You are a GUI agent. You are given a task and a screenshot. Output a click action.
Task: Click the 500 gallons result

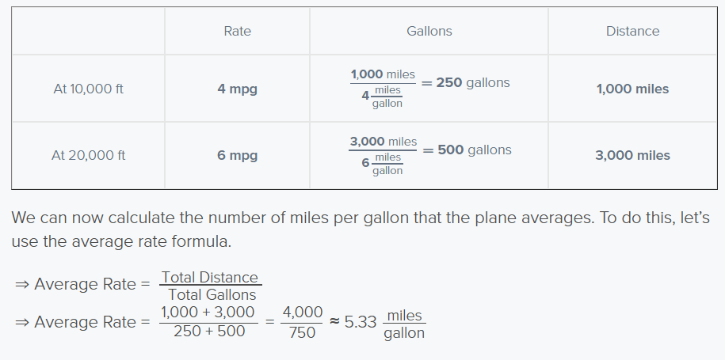pos(475,150)
